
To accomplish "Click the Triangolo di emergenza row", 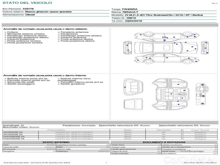I will [189, 149].
